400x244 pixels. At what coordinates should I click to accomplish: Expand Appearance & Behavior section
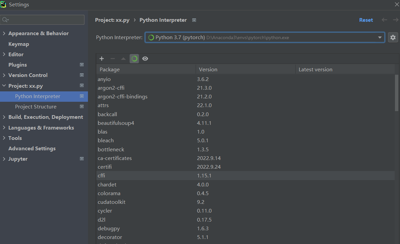4,33
